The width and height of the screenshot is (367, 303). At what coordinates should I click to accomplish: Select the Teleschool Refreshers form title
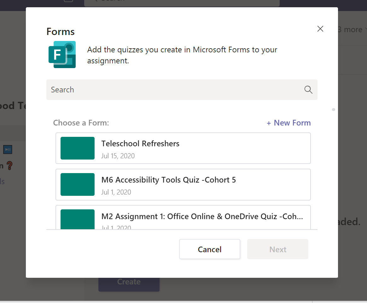[140, 144]
